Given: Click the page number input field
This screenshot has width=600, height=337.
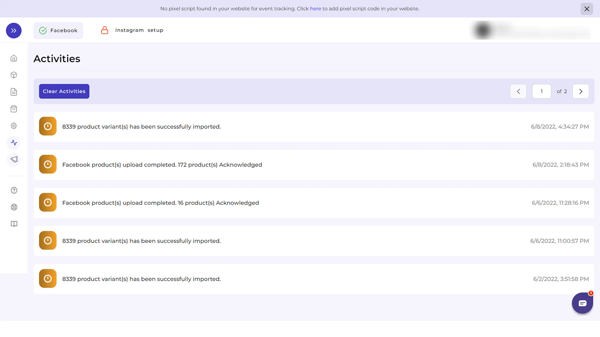Looking at the screenshot, I should (x=541, y=91).
